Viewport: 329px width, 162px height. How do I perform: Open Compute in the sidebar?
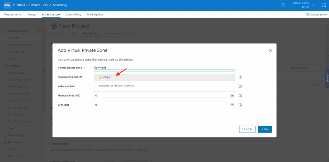coord(14,149)
